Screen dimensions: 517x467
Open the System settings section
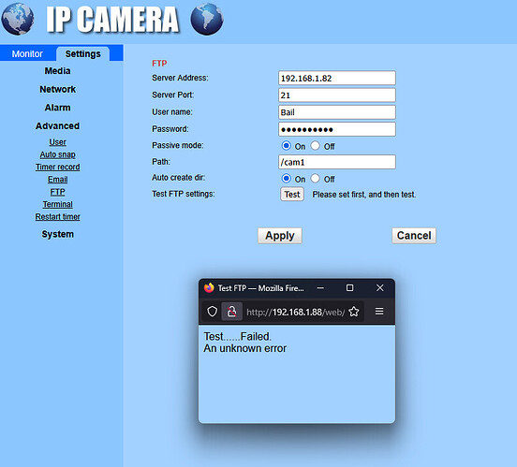58,234
